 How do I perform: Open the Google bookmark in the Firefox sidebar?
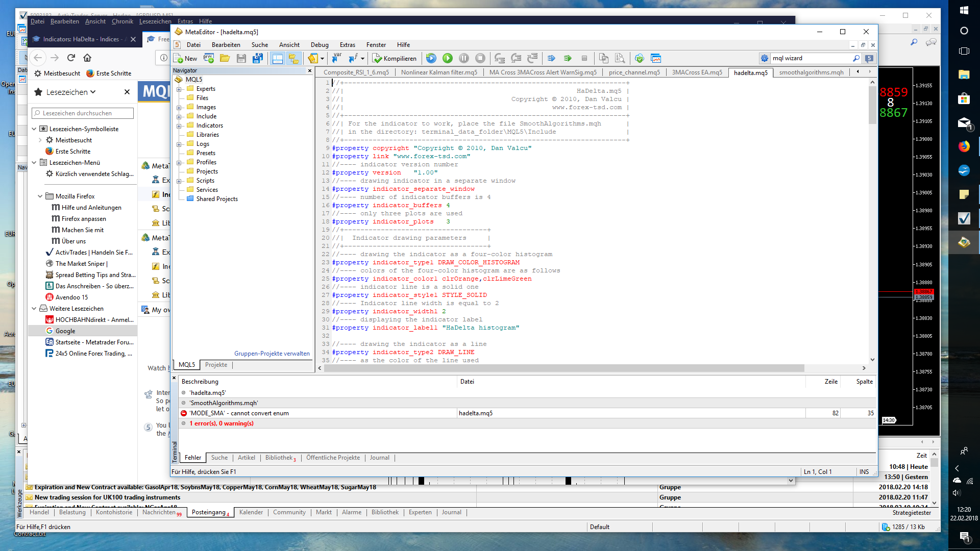tap(64, 331)
